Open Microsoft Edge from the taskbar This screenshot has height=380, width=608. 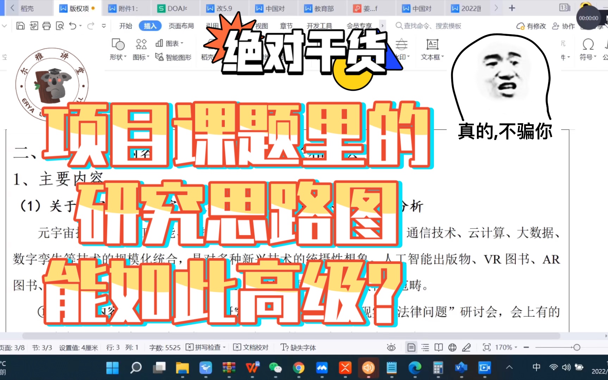click(x=415, y=368)
